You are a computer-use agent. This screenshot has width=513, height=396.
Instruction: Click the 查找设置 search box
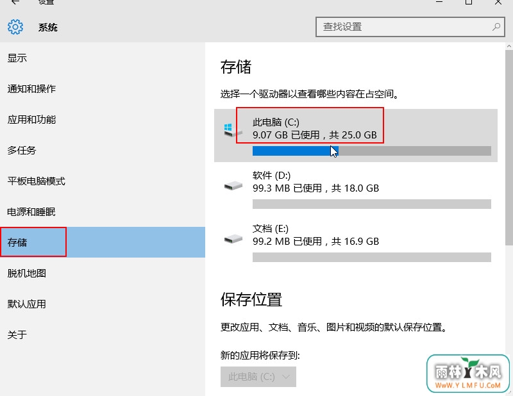tap(410, 27)
